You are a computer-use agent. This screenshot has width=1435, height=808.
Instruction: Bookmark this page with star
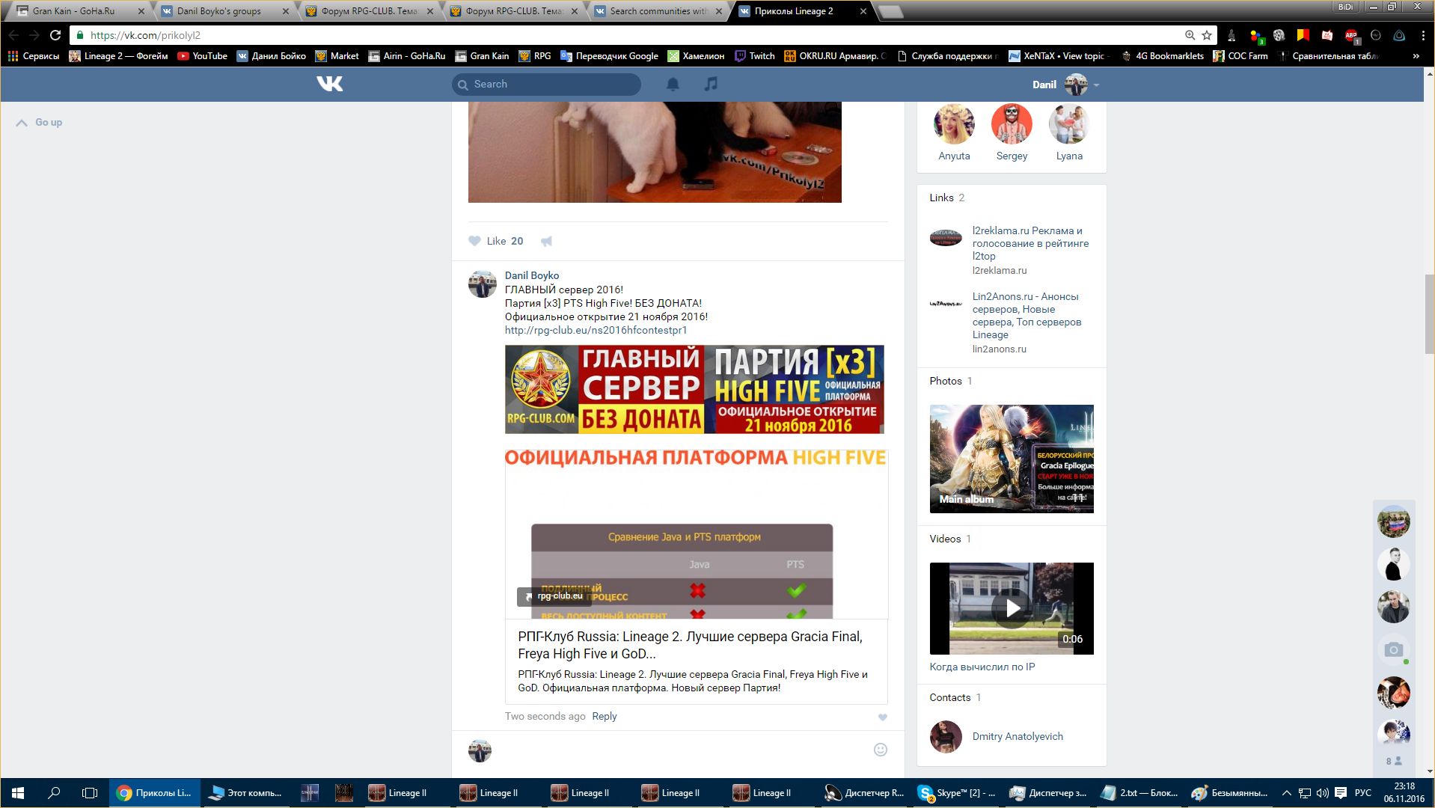1207,35
